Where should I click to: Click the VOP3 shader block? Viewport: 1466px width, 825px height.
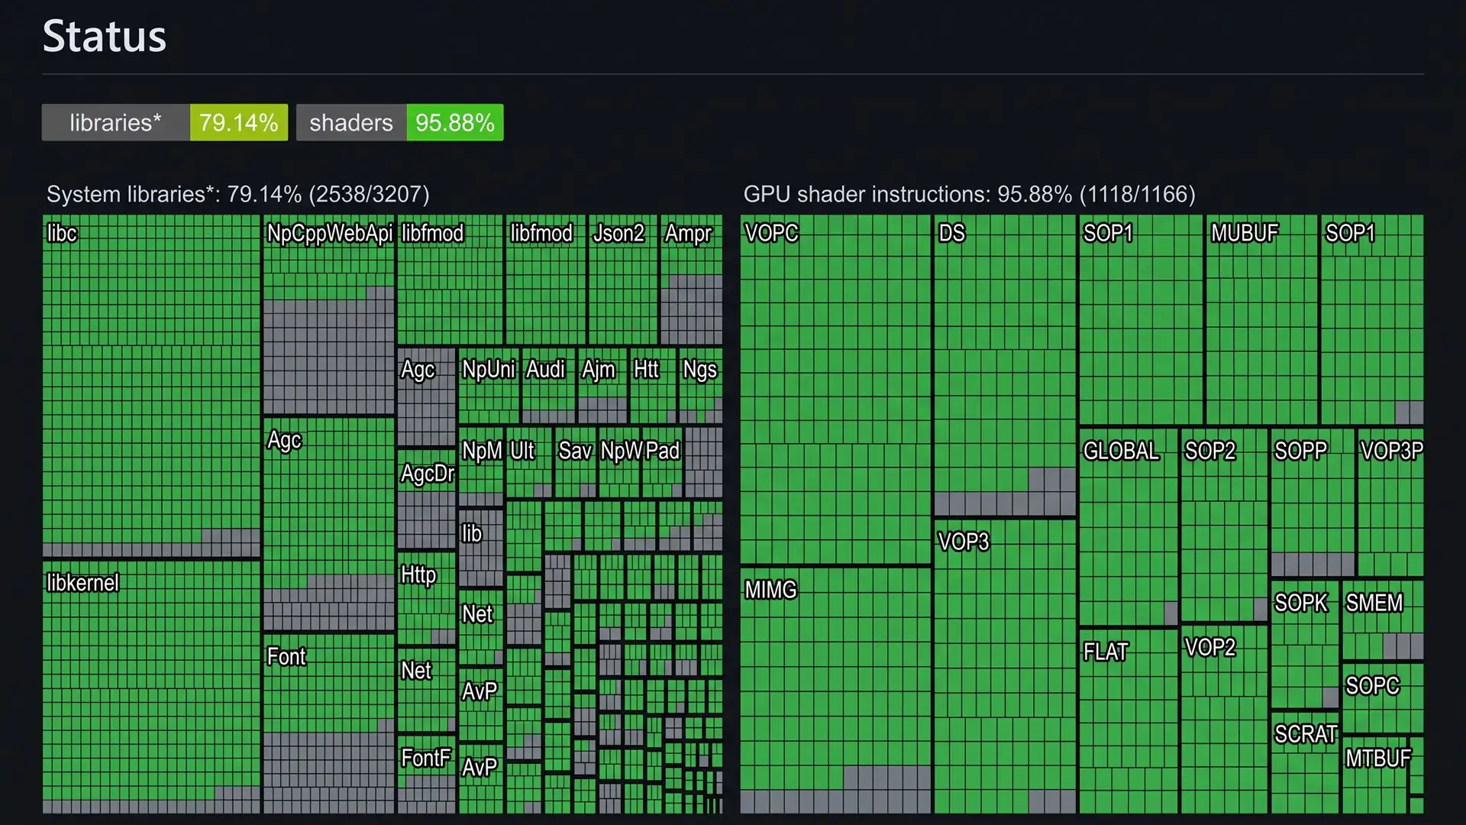[x=1005, y=666]
